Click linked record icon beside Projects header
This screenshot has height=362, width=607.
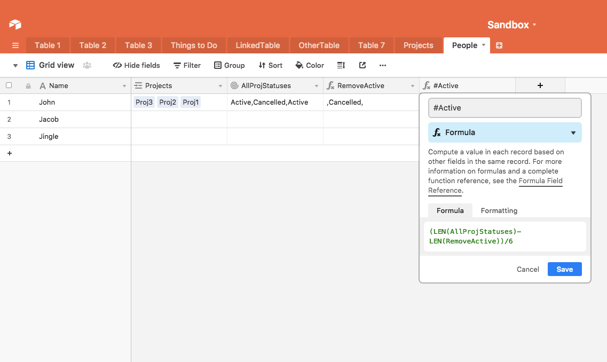pyautogui.click(x=138, y=85)
